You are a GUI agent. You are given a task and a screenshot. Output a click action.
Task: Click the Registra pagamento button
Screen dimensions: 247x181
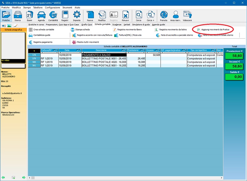click(x=43, y=42)
